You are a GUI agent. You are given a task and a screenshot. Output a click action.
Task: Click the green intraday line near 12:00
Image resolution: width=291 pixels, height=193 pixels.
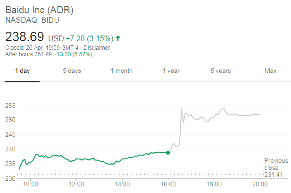[x=76, y=159]
